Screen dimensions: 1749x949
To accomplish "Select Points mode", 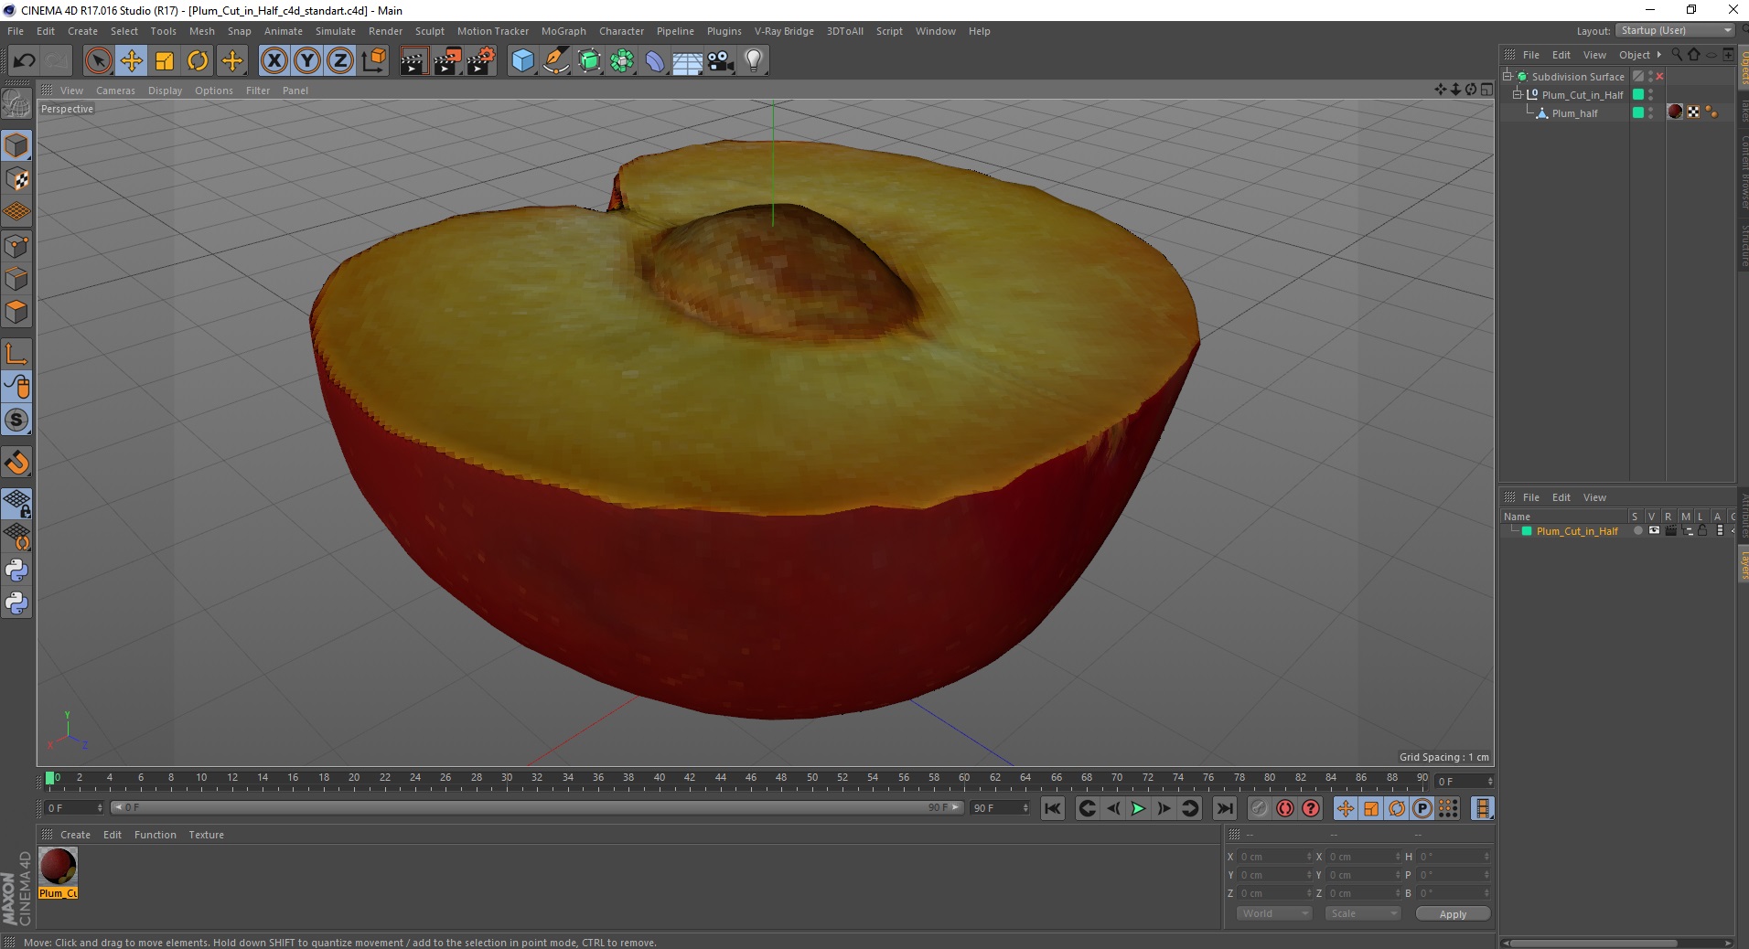I will (x=16, y=246).
